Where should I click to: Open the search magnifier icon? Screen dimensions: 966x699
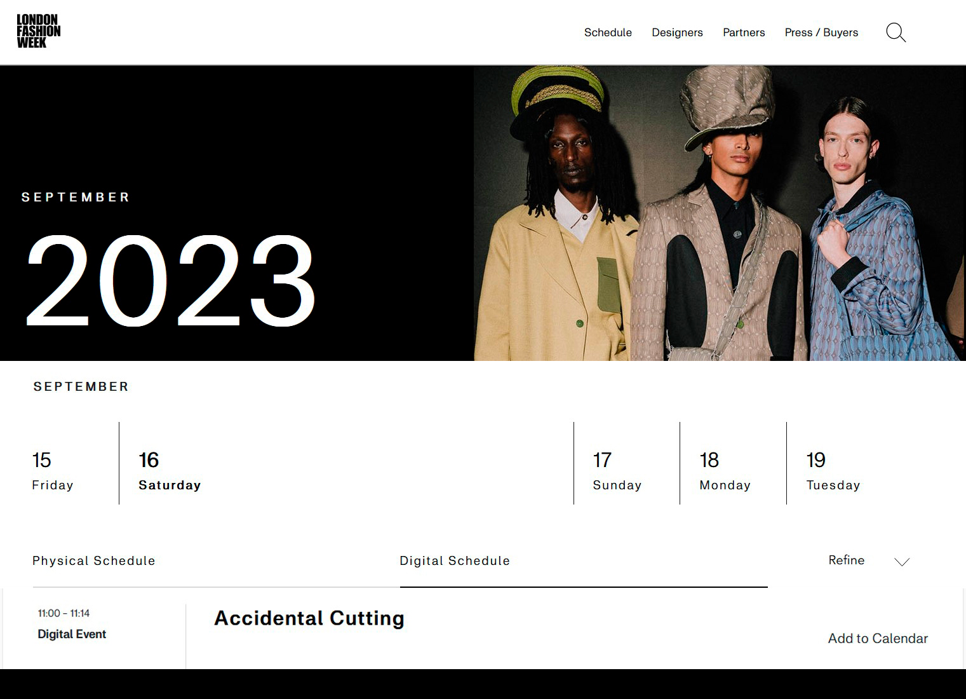click(x=896, y=32)
